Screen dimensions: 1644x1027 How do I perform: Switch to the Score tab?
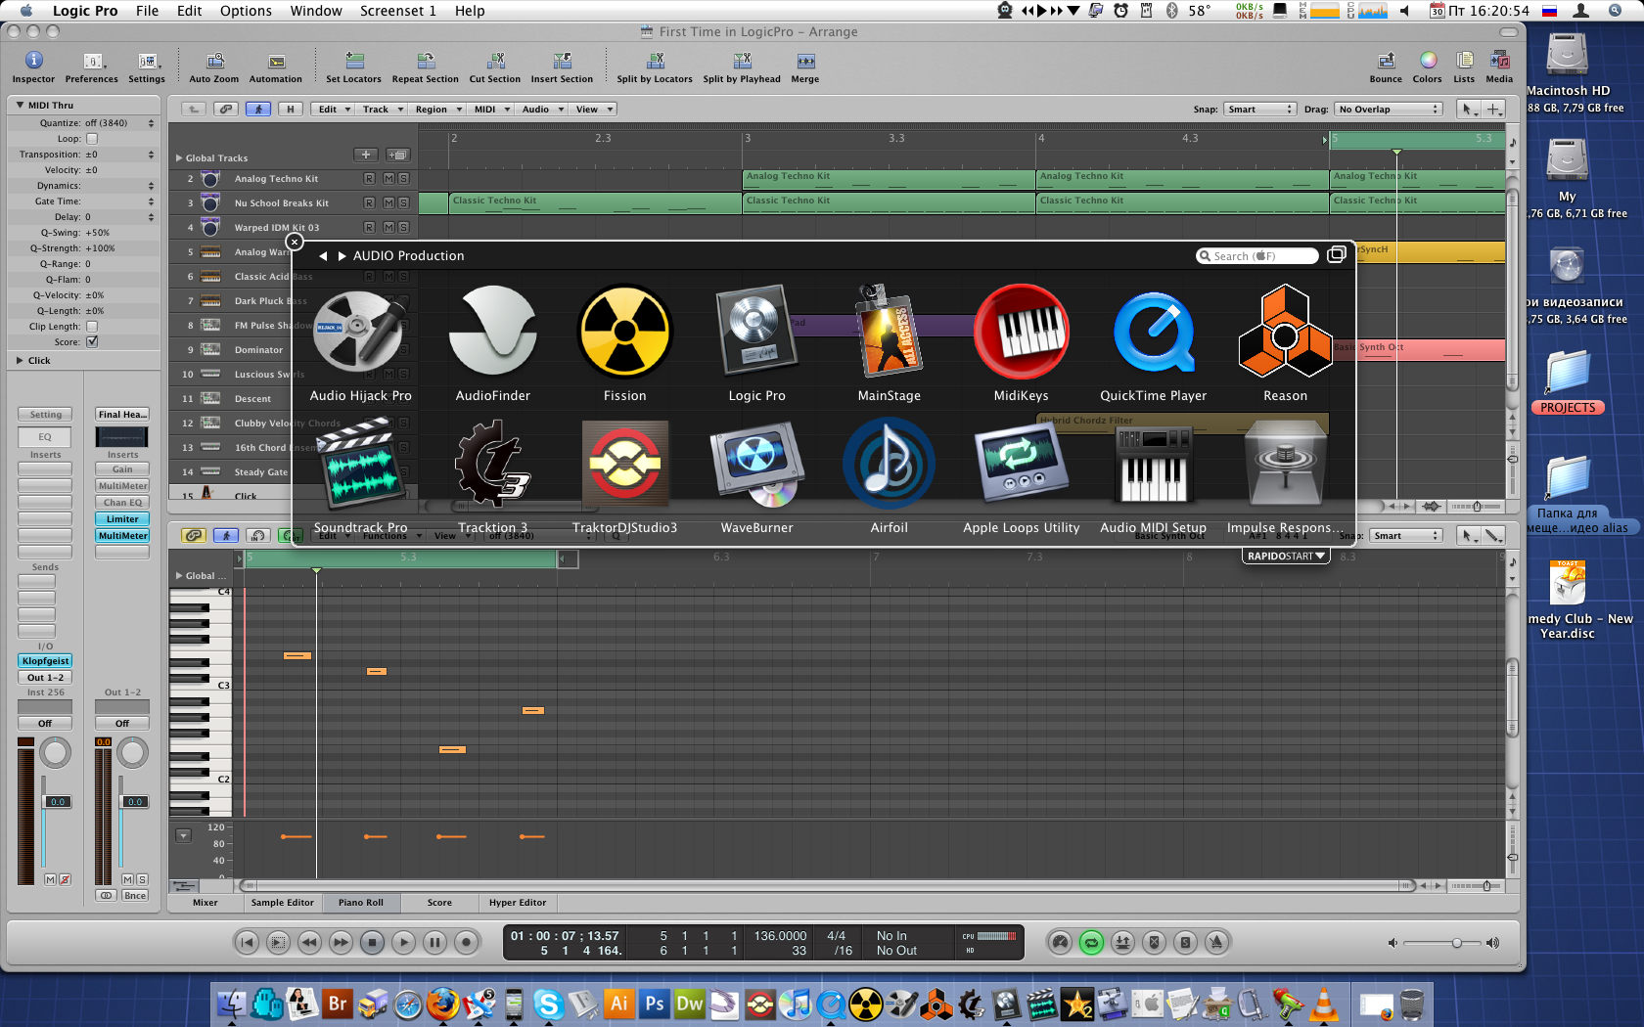click(x=439, y=902)
